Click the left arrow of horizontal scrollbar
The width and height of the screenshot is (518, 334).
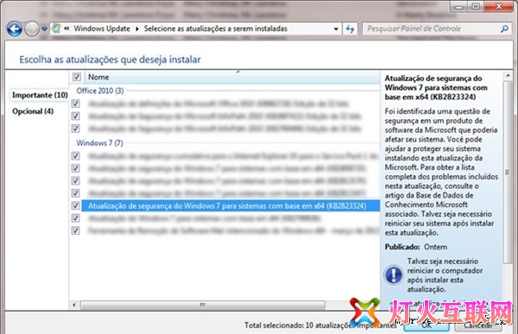tap(74, 305)
